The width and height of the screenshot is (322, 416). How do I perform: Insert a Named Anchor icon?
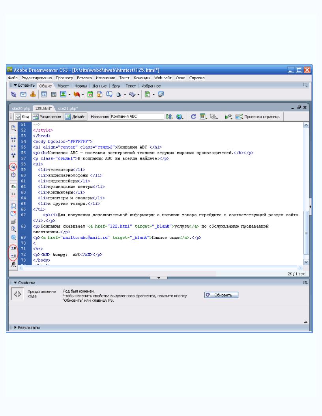33,94
